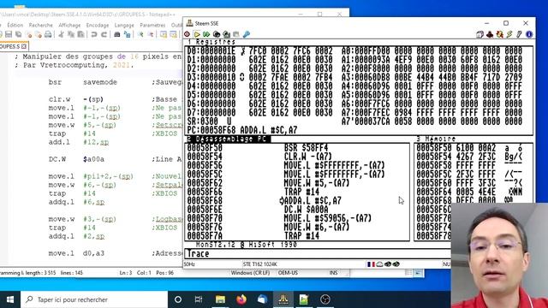Open Steem joystick configuration icon
This screenshot has height=308, width=548.
tap(490, 34)
